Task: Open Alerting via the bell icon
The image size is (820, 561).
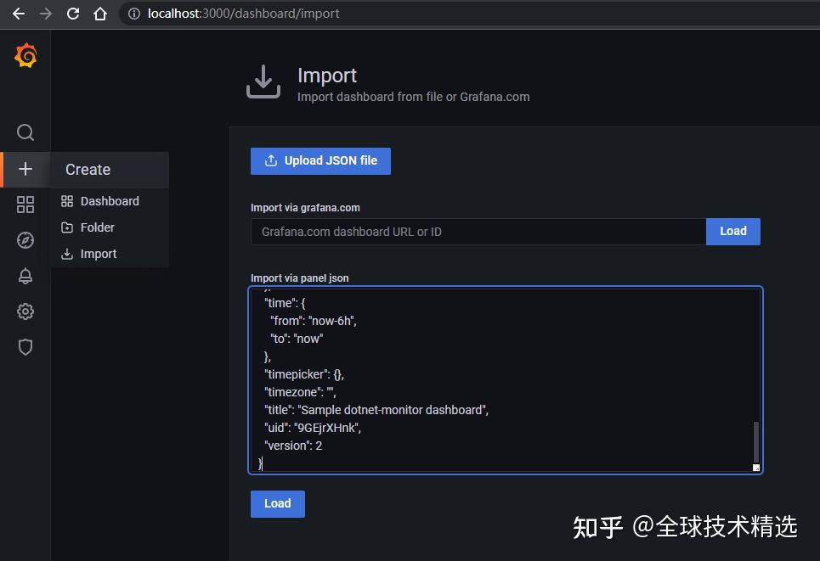Action: (25, 276)
